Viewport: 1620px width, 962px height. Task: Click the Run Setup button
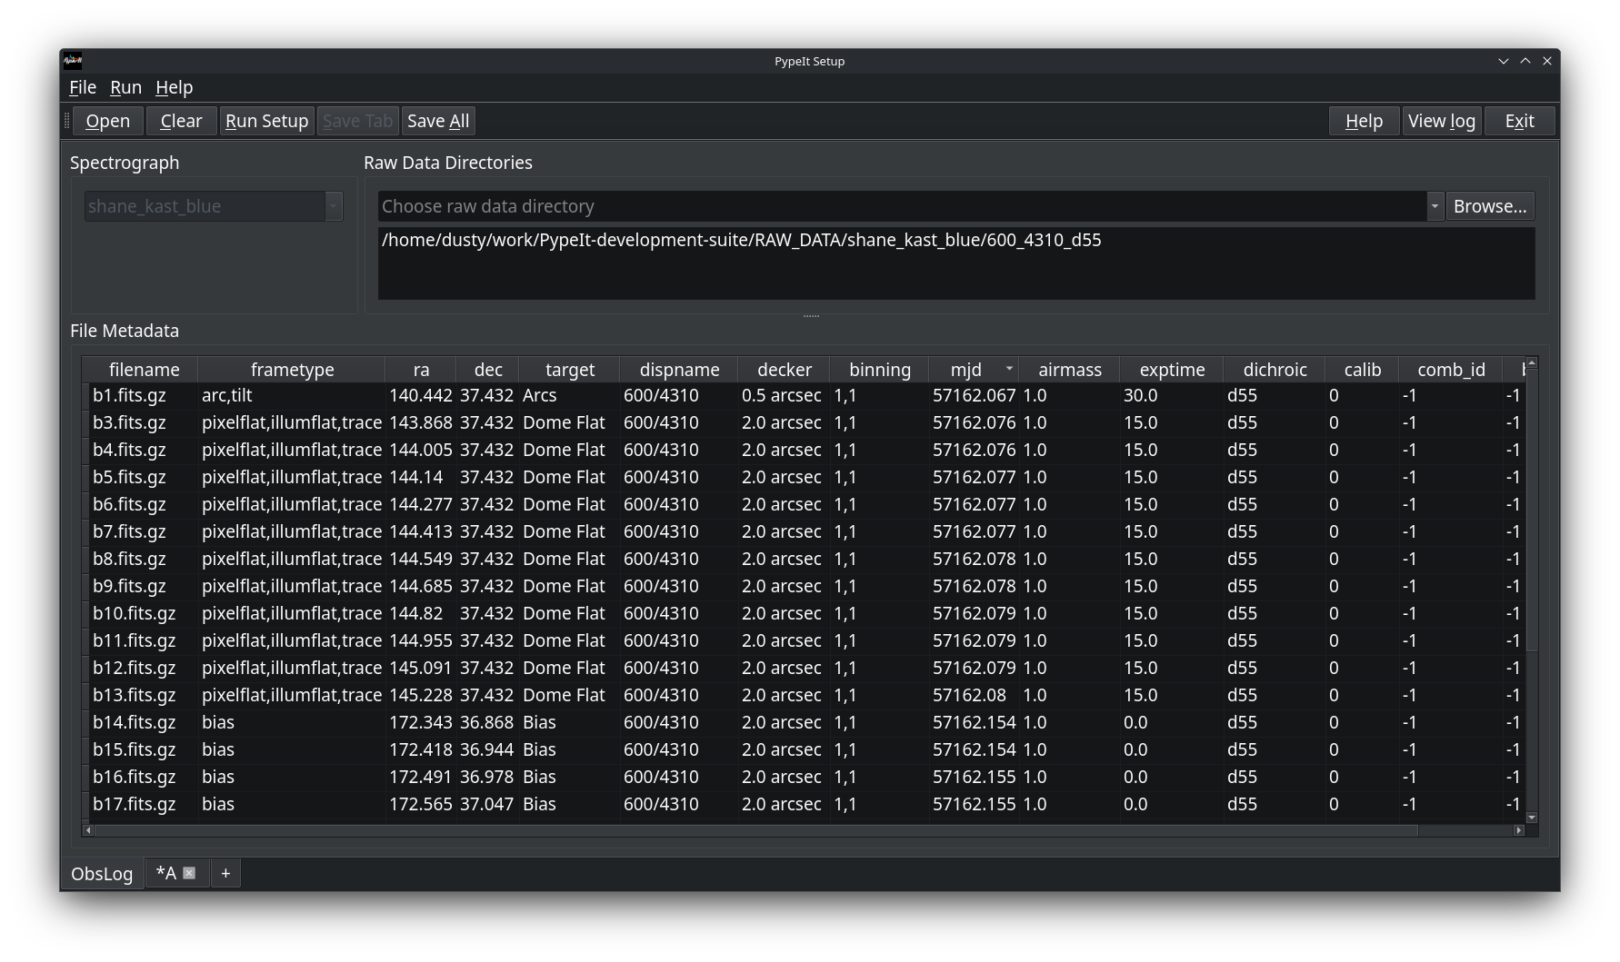point(267,121)
